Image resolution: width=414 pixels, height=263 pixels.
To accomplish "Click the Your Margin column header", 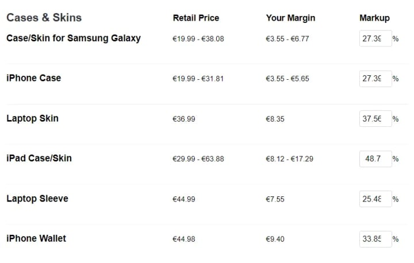I will (290, 18).
